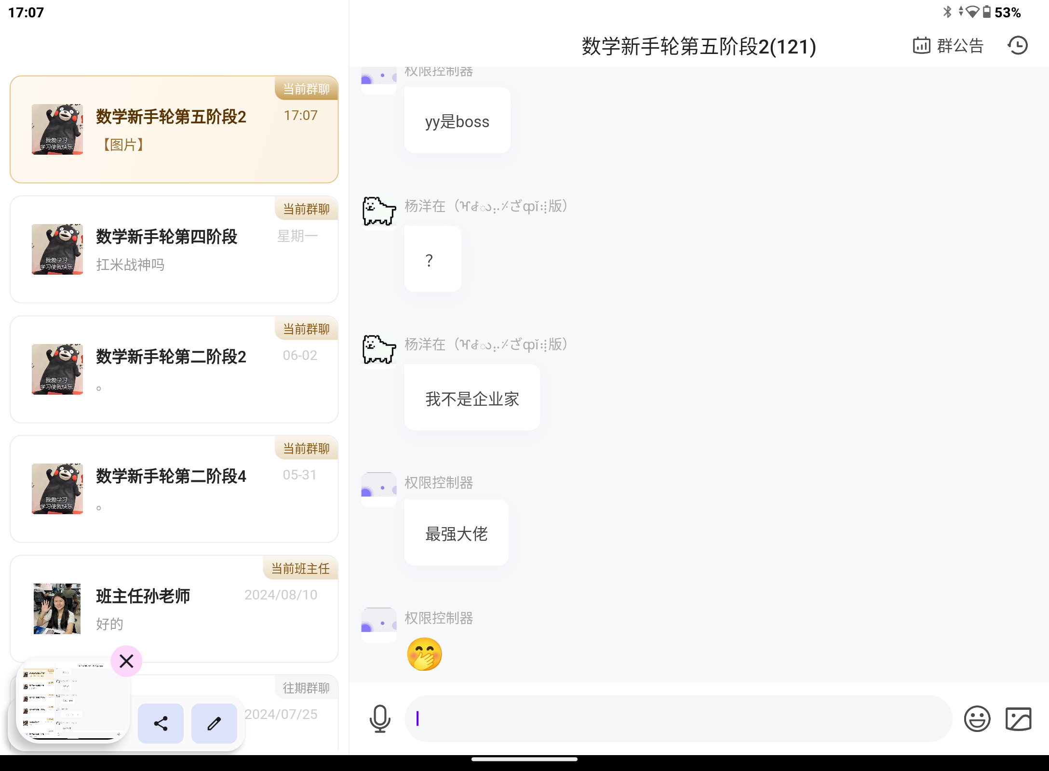Tap the Bluetooth status icon
Screen dimensions: 1049x771
point(947,12)
